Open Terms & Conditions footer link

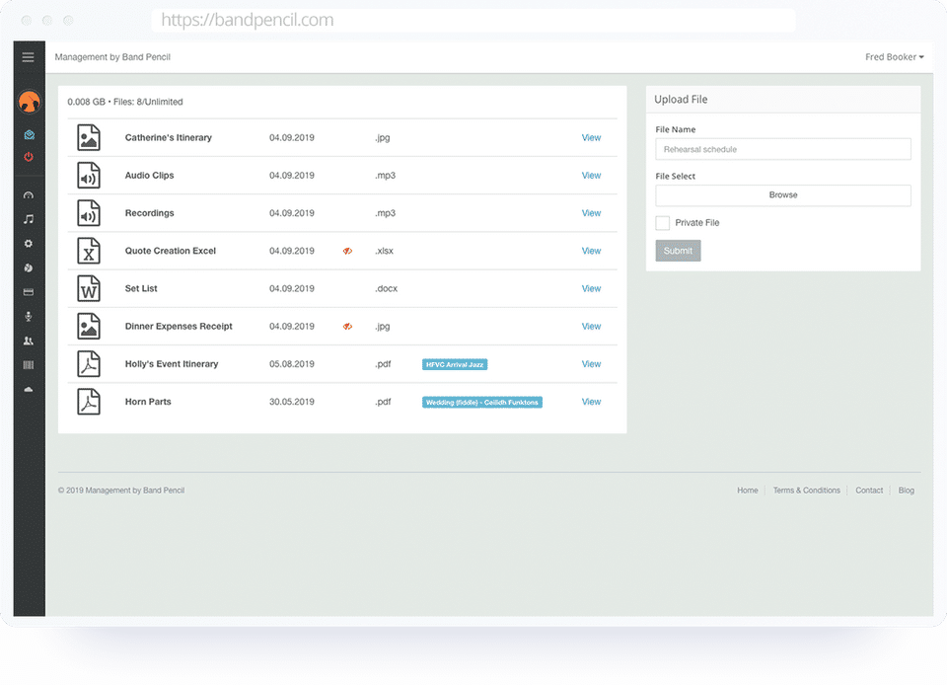(x=806, y=491)
